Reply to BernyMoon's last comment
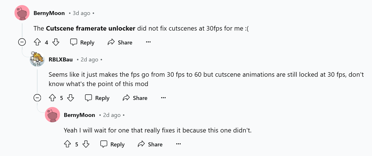The height and width of the screenshot is (156, 372). pyautogui.click(x=113, y=144)
